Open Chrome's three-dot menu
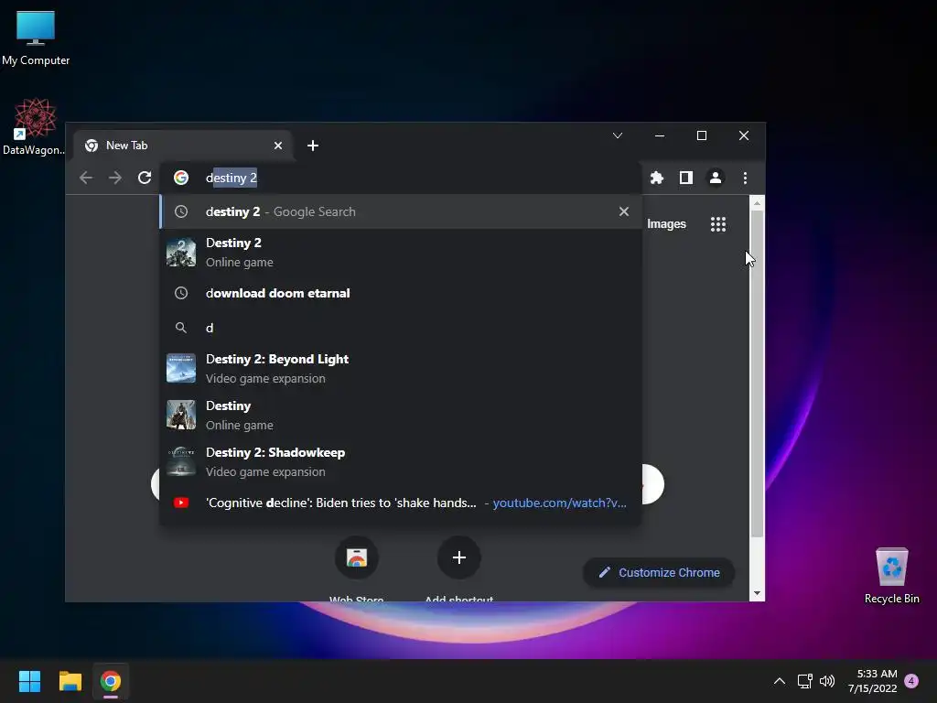The image size is (937, 703). [745, 178]
